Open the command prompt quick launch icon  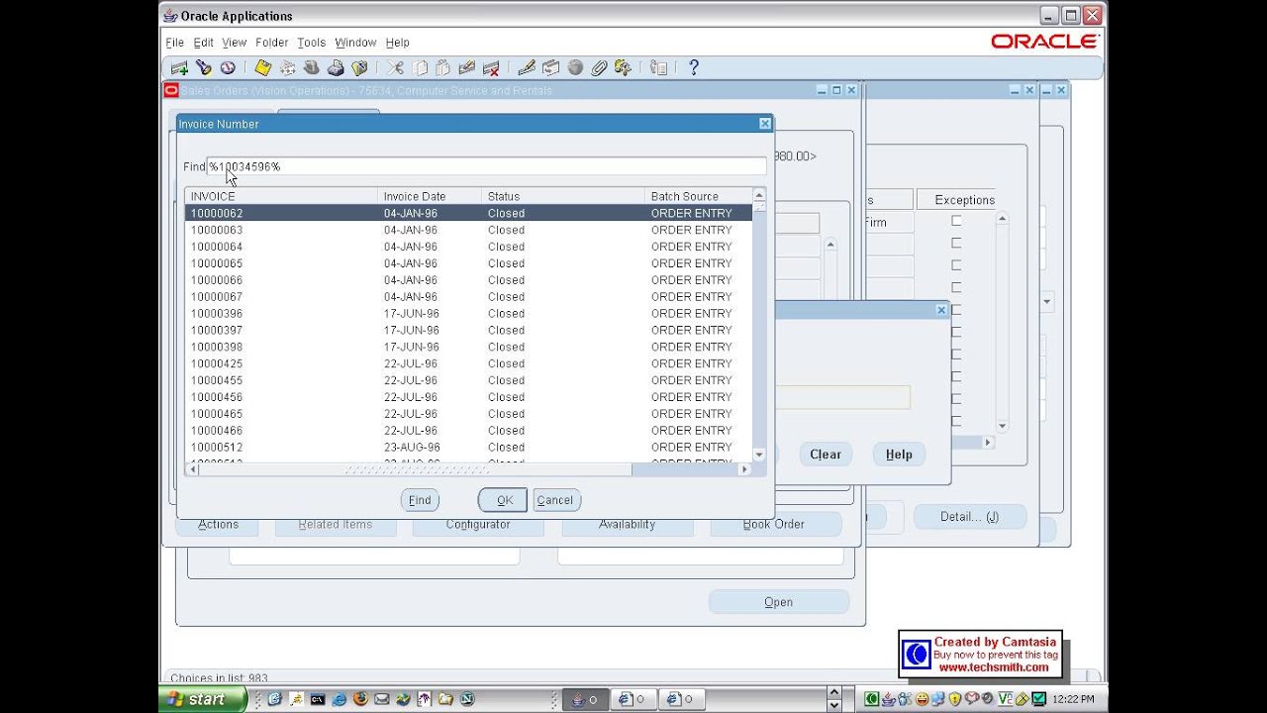[317, 699]
